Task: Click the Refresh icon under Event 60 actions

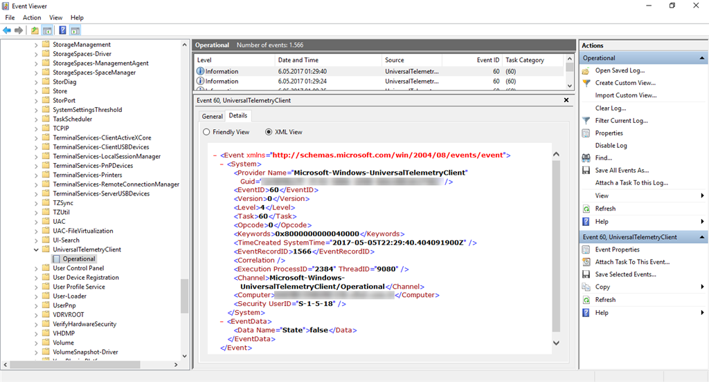Action: click(x=586, y=300)
